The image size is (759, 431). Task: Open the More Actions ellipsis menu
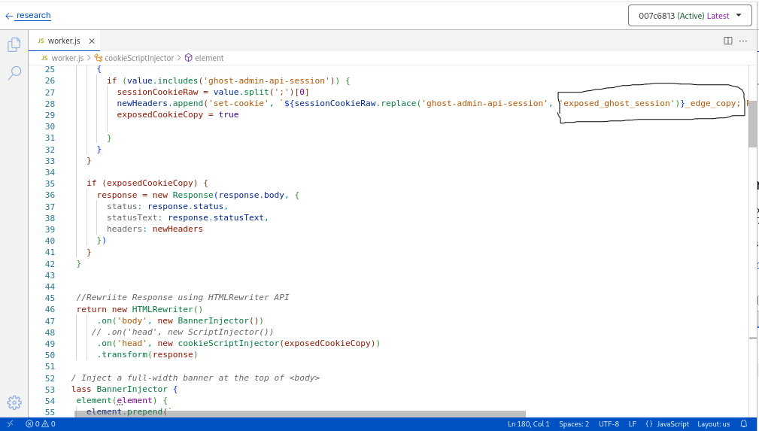point(743,41)
